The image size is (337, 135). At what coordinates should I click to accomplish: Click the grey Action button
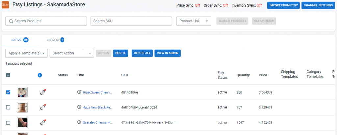point(104,53)
